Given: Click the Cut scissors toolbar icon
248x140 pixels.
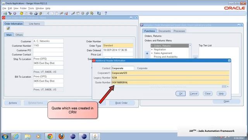Looking at the screenshot, I should pos(48,13).
